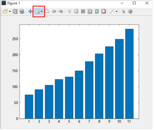Expand the Zoom In options dropdown arrow
The image size is (154, 130).
pos(42,11)
